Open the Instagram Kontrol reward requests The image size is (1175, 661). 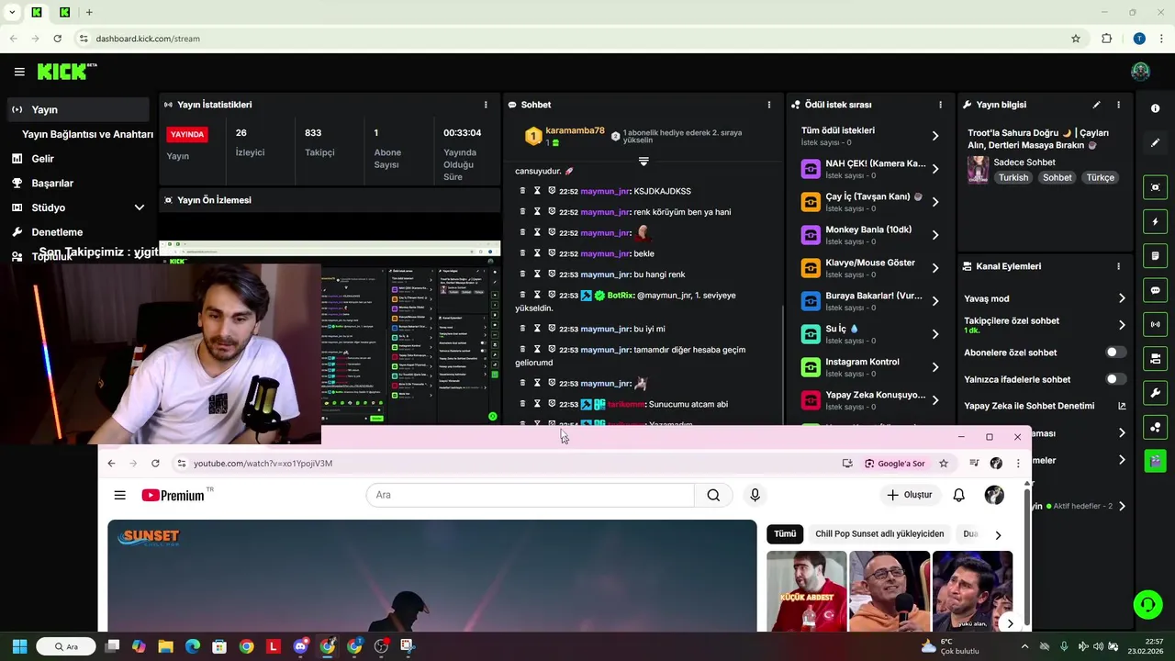click(870, 367)
